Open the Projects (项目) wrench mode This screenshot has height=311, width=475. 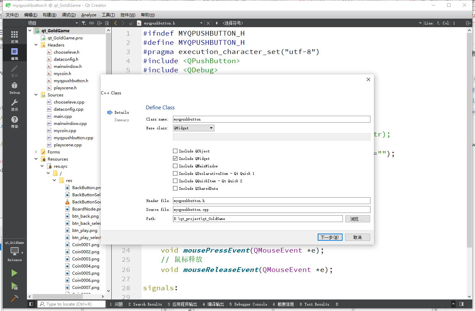pyautogui.click(x=14, y=104)
